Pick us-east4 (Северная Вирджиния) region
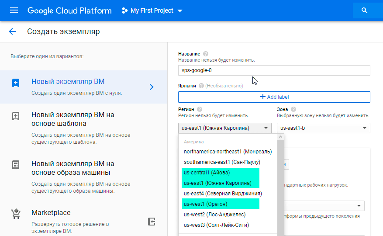The height and width of the screenshot is (236, 383). click(223, 194)
